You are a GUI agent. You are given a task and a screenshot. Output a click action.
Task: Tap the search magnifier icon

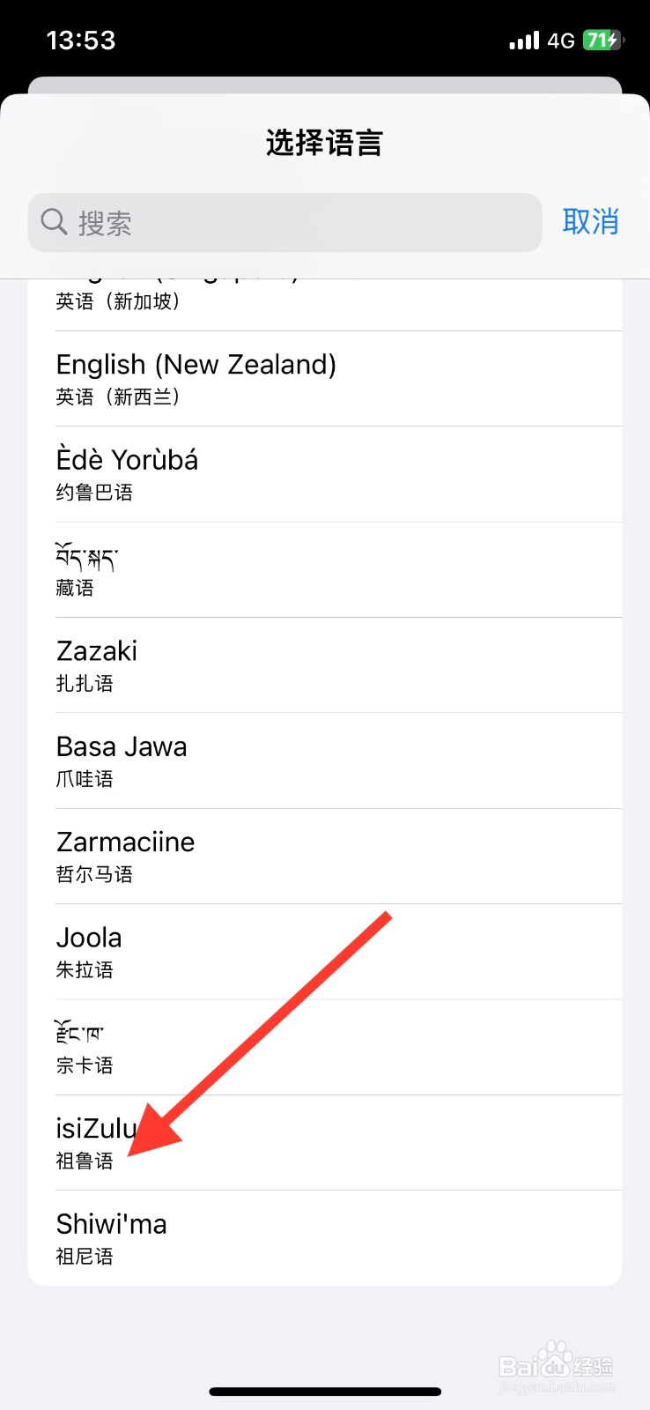pos(54,222)
